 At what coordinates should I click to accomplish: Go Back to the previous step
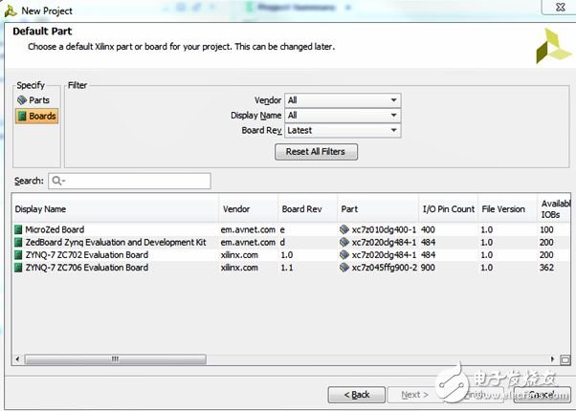[356, 394]
